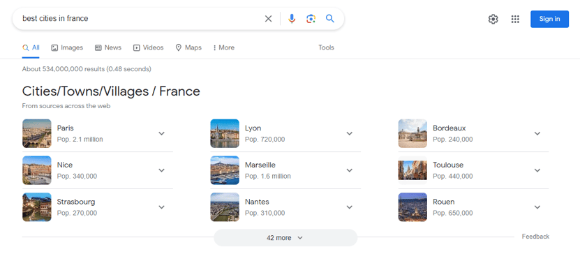Viewport: 580px width, 254px height.
Task: Expand the Lyon entry chevron
Action: coord(350,133)
